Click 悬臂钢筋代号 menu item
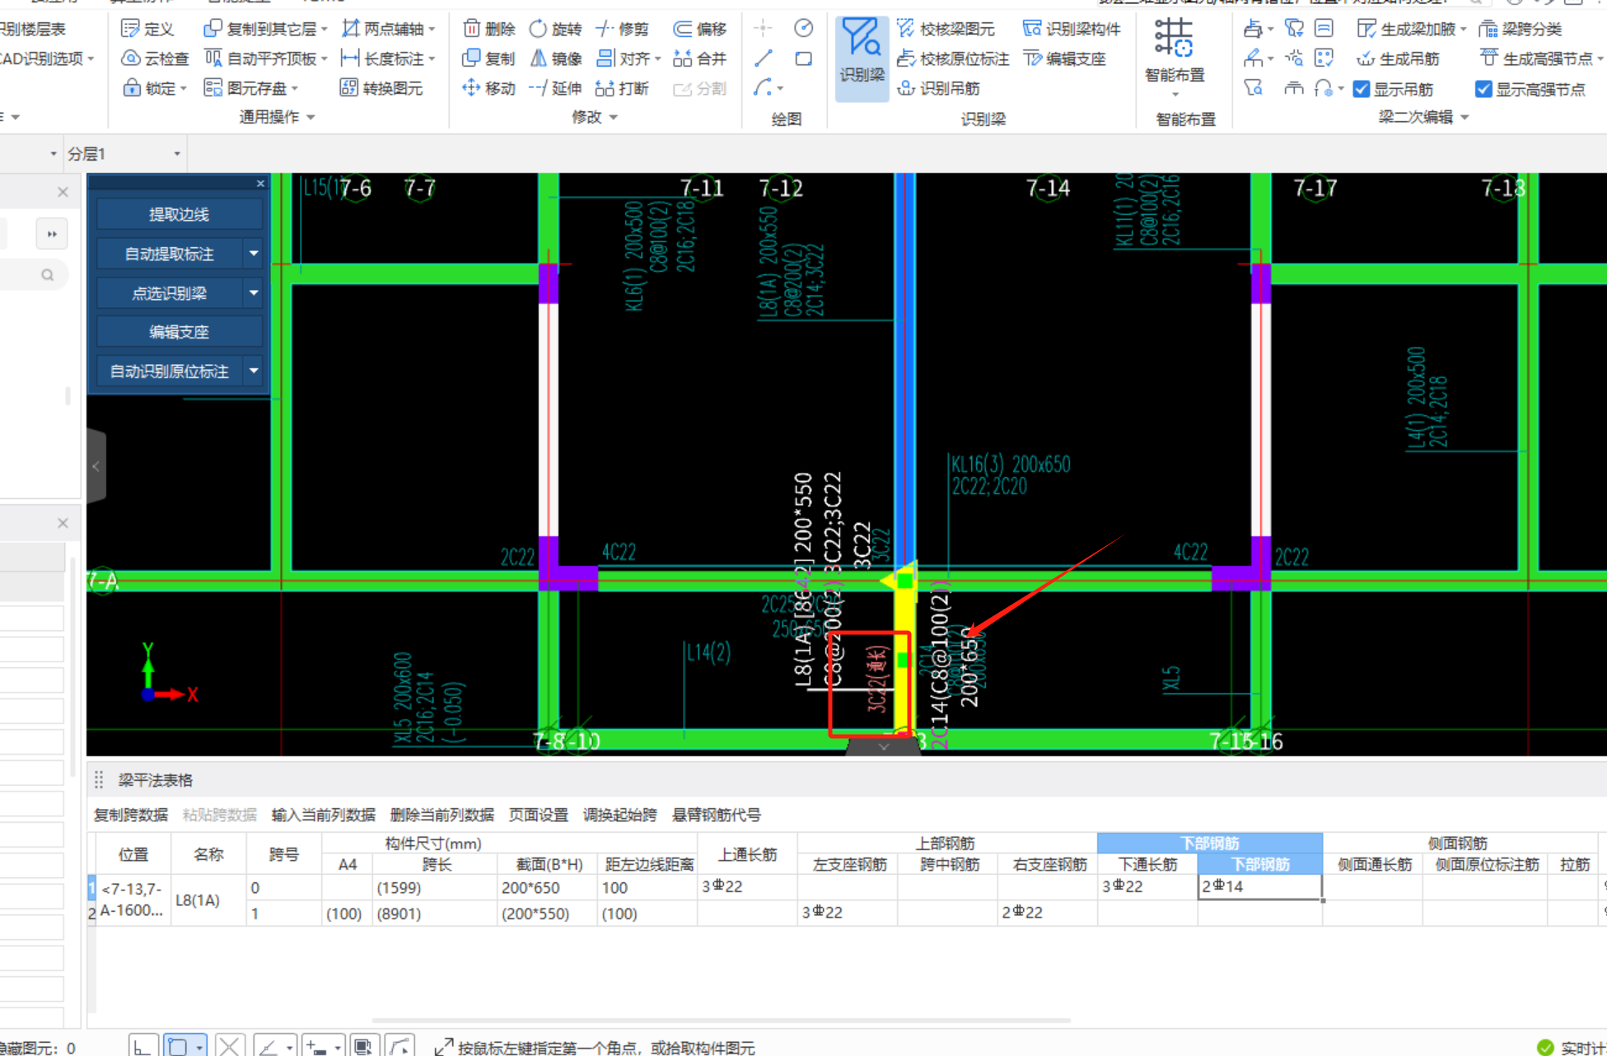 coord(716,815)
